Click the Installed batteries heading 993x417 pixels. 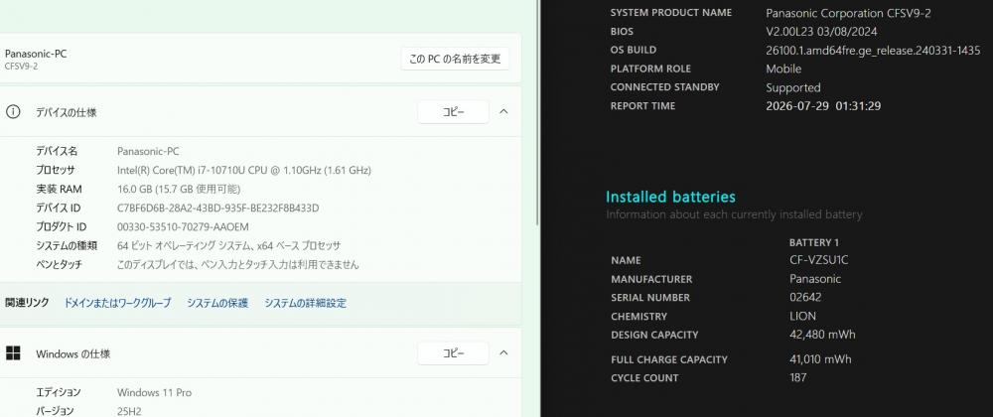click(x=670, y=197)
